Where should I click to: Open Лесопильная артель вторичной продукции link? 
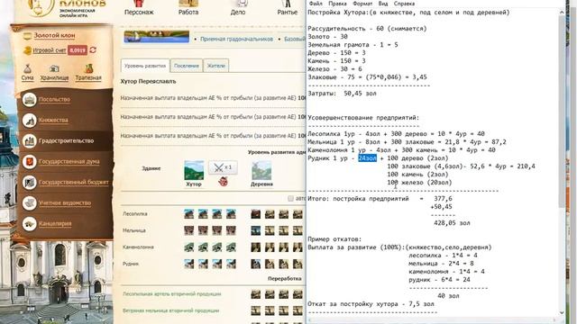click(x=172, y=294)
